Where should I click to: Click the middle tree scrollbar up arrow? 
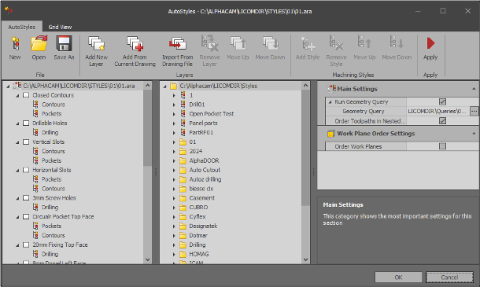tap(305, 86)
